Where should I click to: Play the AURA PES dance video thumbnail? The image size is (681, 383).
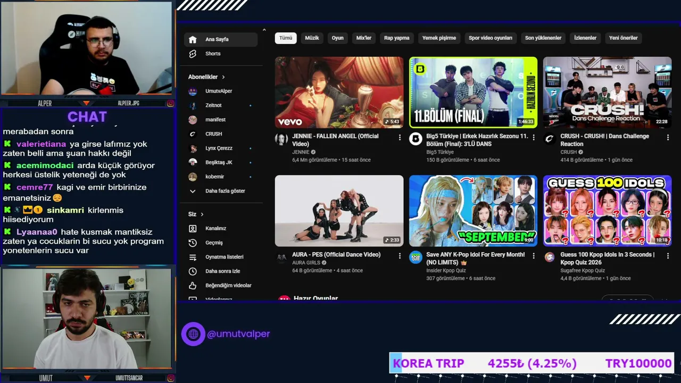click(339, 211)
